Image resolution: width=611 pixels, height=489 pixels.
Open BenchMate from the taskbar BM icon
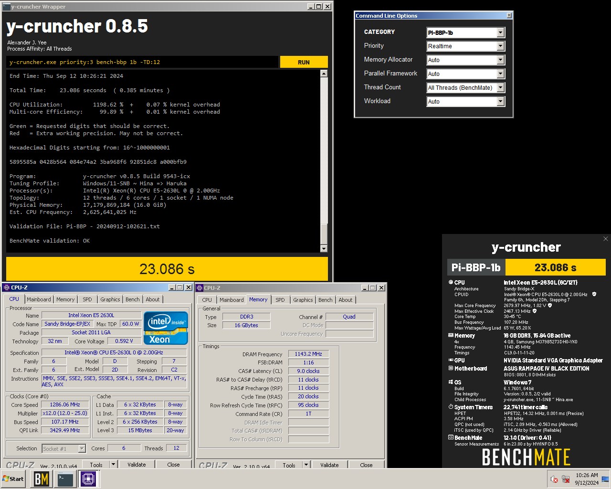point(41,479)
